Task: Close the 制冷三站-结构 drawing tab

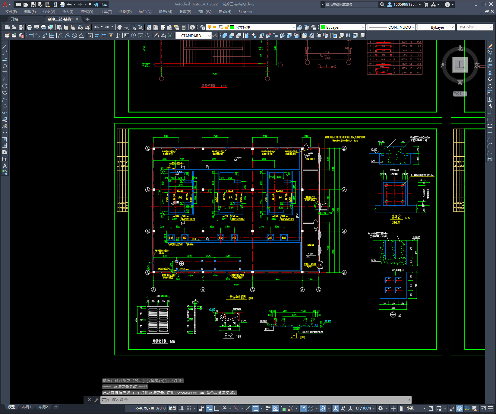Action: (77, 19)
